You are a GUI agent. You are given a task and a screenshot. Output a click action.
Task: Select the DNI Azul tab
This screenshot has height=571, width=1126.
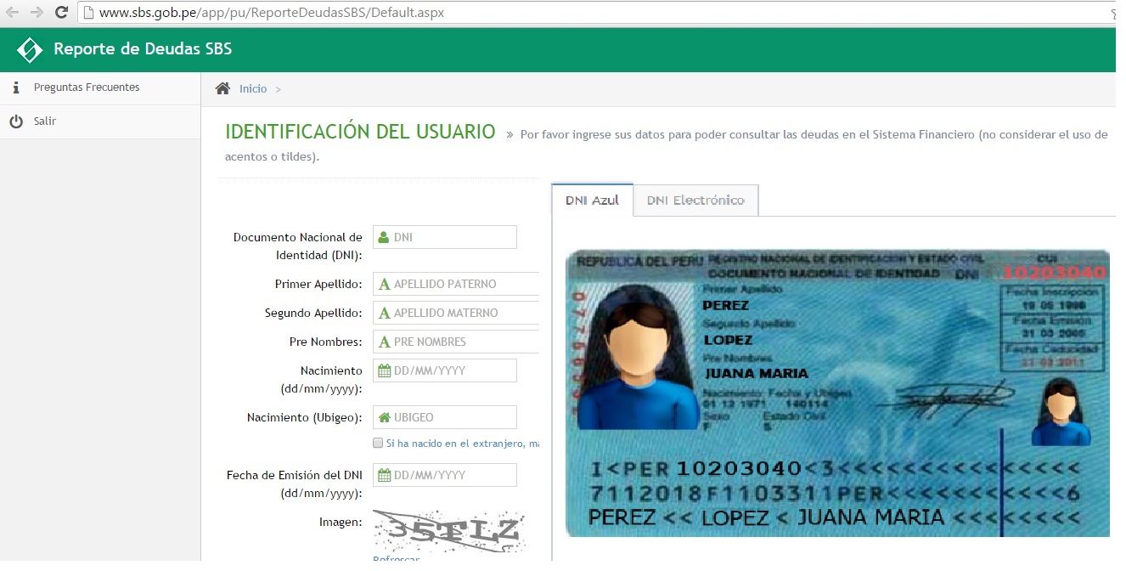pos(592,201)
